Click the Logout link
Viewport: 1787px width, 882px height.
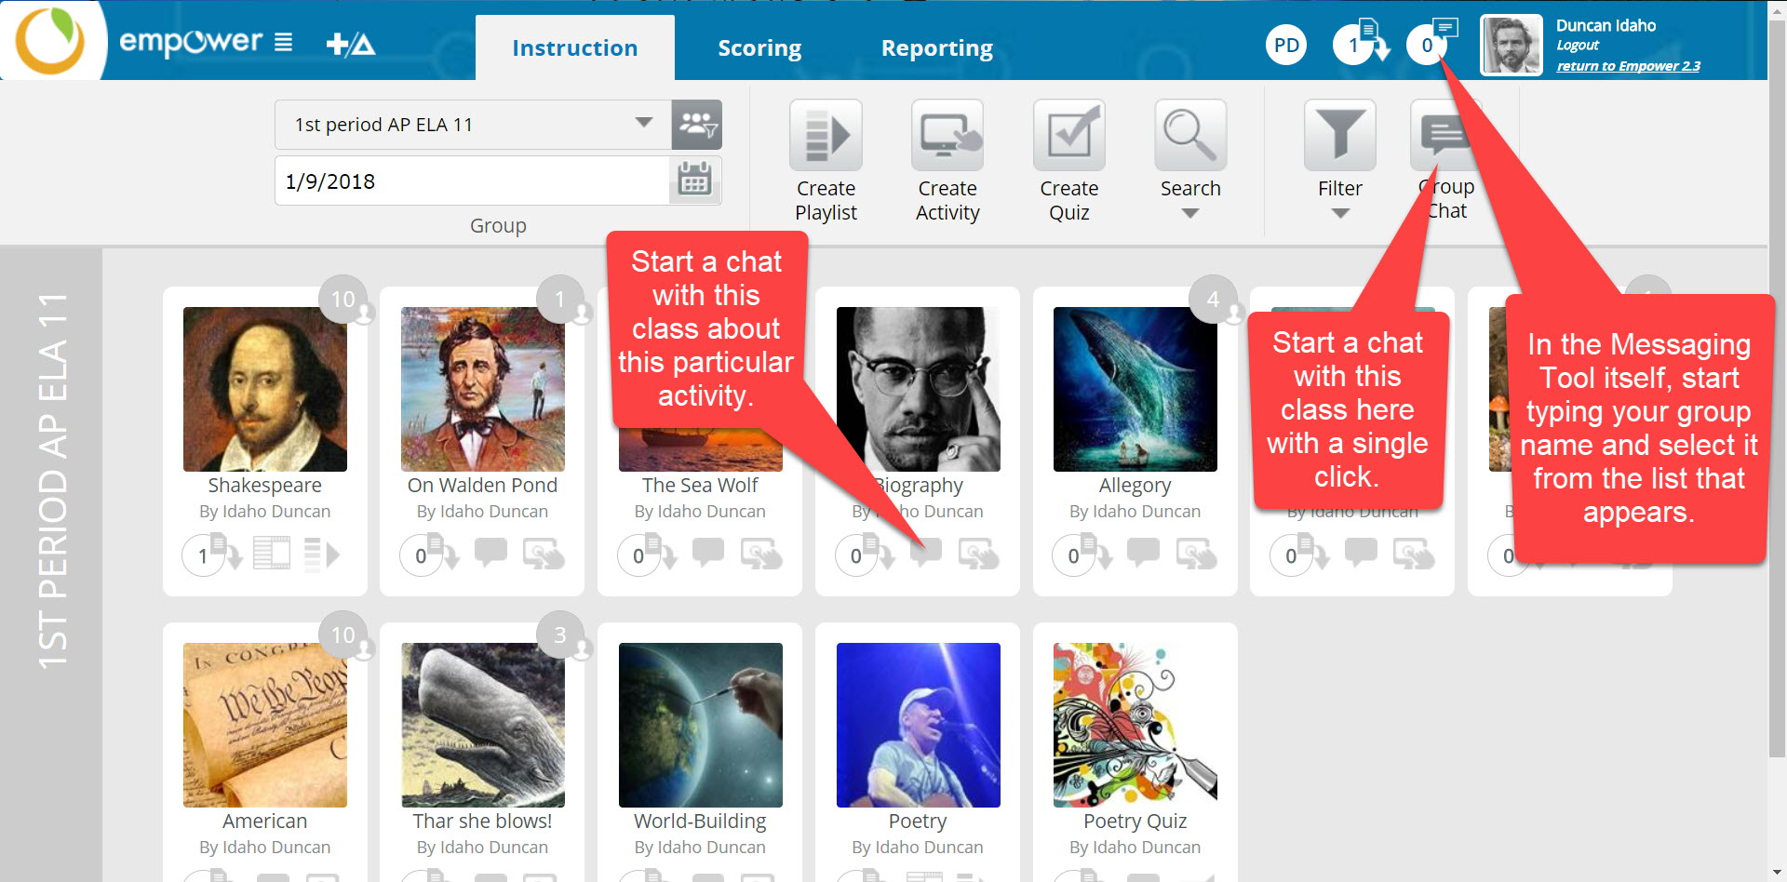coord(1578,45)
